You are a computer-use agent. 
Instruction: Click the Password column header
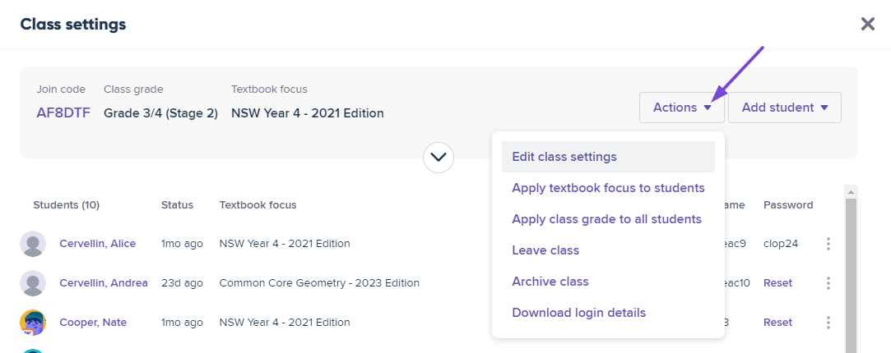[788, 205]
